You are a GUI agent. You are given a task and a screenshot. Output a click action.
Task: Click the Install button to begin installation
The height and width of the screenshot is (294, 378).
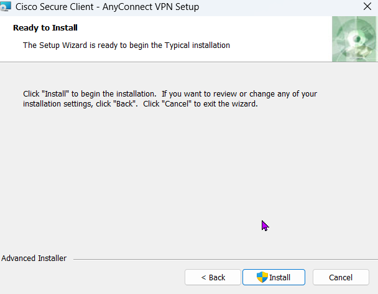click(274, 277)
